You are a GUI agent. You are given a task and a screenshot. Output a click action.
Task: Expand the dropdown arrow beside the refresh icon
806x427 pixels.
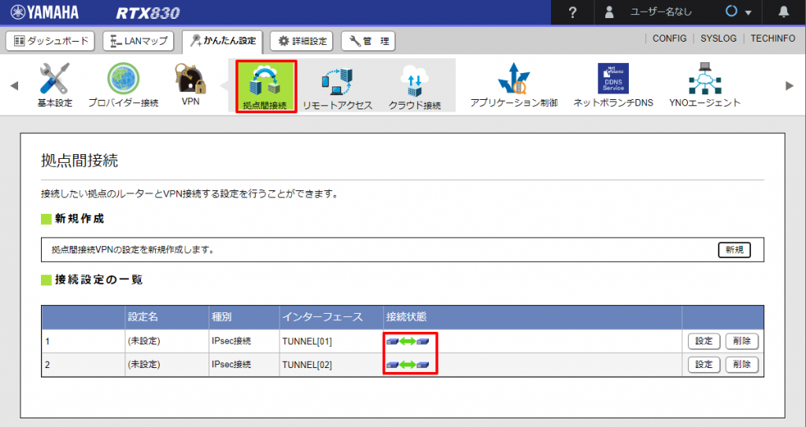749,13
